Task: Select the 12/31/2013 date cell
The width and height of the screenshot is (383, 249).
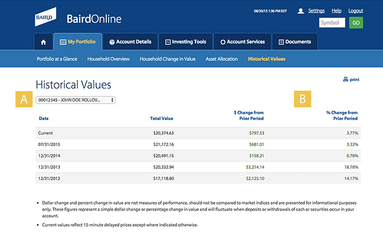Action: (x=49, y=167)
